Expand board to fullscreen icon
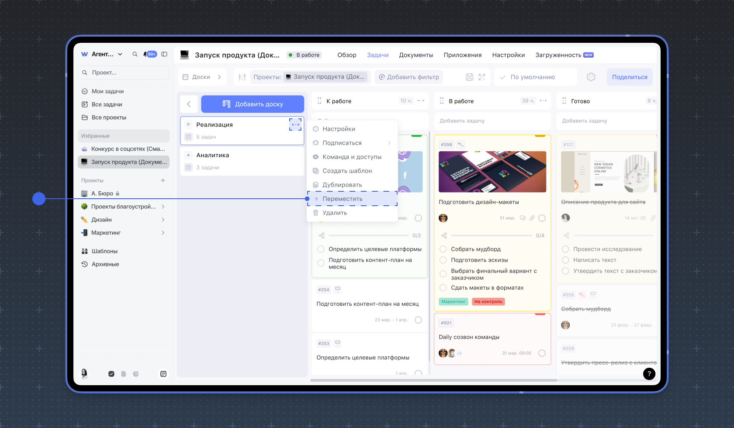This screenshot has width=734, height=428. point(482,77)
